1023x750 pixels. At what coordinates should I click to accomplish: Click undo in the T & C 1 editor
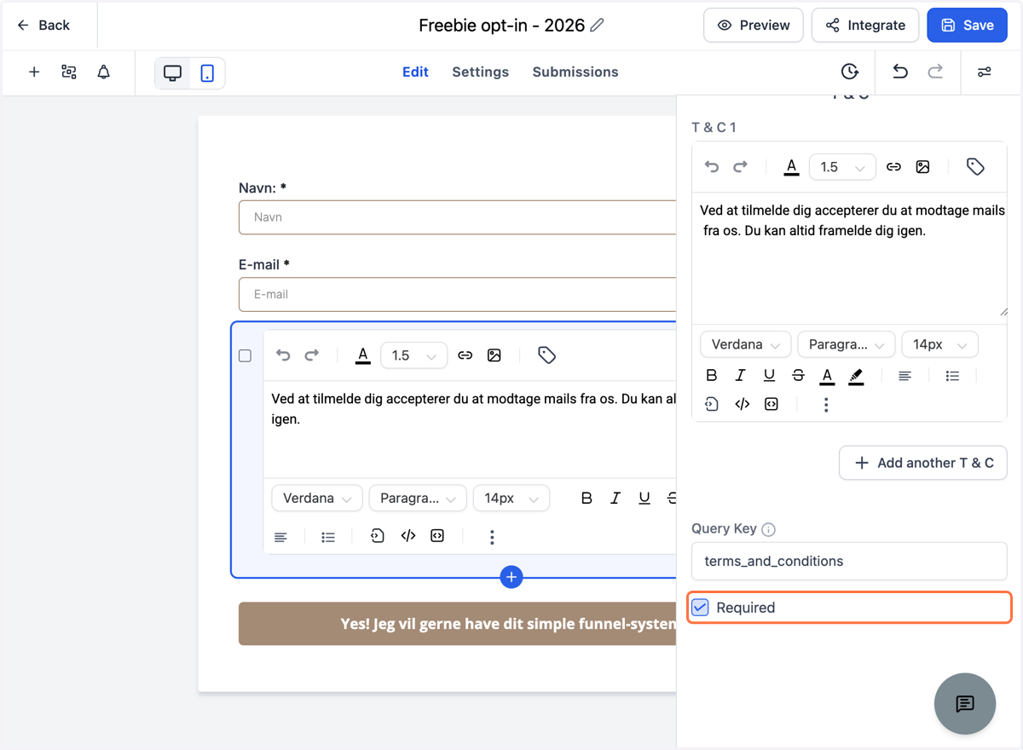[712, 167]
